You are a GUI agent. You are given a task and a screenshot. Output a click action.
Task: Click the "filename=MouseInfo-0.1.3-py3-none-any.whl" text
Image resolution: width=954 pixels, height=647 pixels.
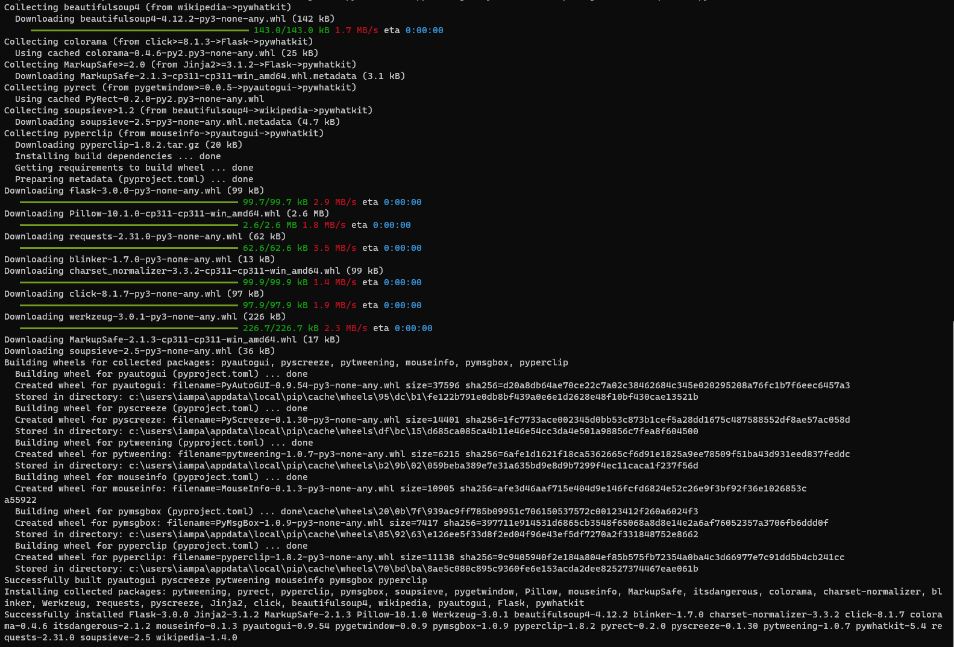coord(283,488)
